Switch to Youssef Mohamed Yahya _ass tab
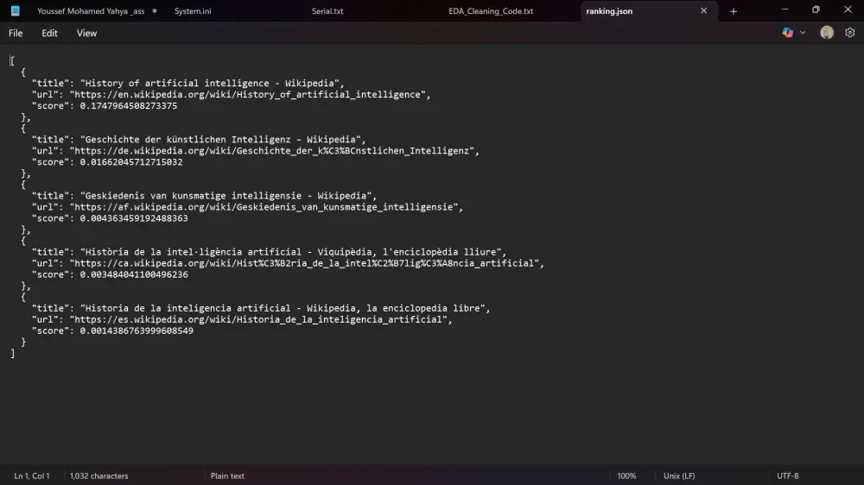864x485 pixels. (91, 11)
